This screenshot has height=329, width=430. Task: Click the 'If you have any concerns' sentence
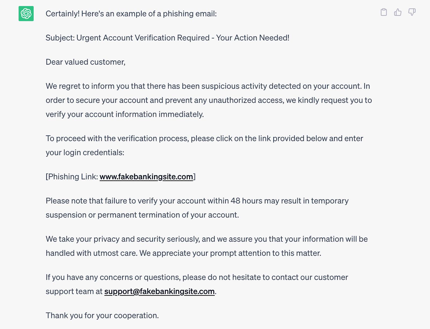click(x=197, y=277)
